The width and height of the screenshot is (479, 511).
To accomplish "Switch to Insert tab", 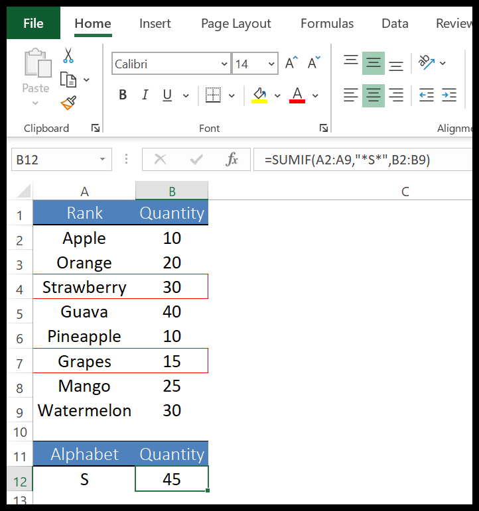I will point(155,23).
